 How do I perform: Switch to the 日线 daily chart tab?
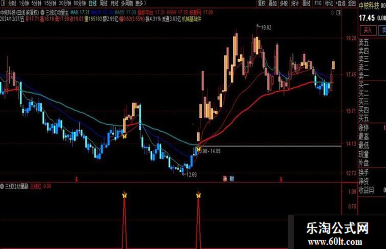[x=93, y=3]
